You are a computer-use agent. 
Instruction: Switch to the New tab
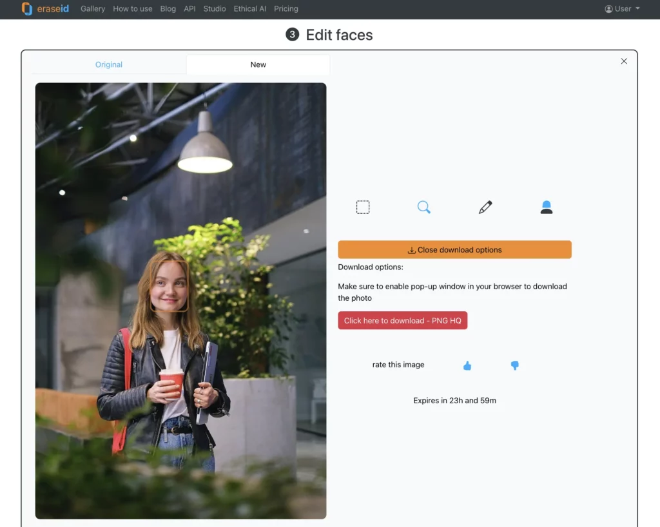click(x=258, y=64)
